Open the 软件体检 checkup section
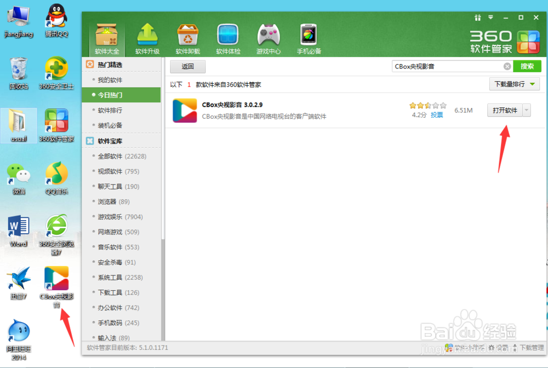 [x=228, y=39]
